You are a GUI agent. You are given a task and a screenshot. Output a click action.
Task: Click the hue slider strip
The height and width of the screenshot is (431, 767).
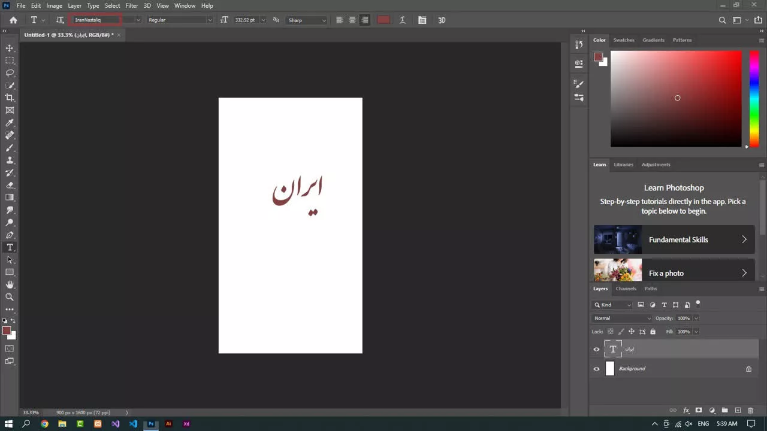tap(754, 98)
